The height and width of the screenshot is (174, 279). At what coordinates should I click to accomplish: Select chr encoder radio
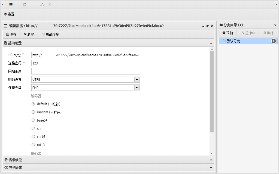33,128
